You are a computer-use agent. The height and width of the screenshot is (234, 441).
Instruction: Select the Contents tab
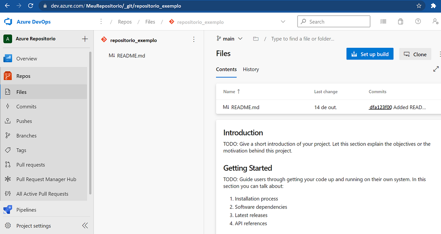tap(226, 69)
